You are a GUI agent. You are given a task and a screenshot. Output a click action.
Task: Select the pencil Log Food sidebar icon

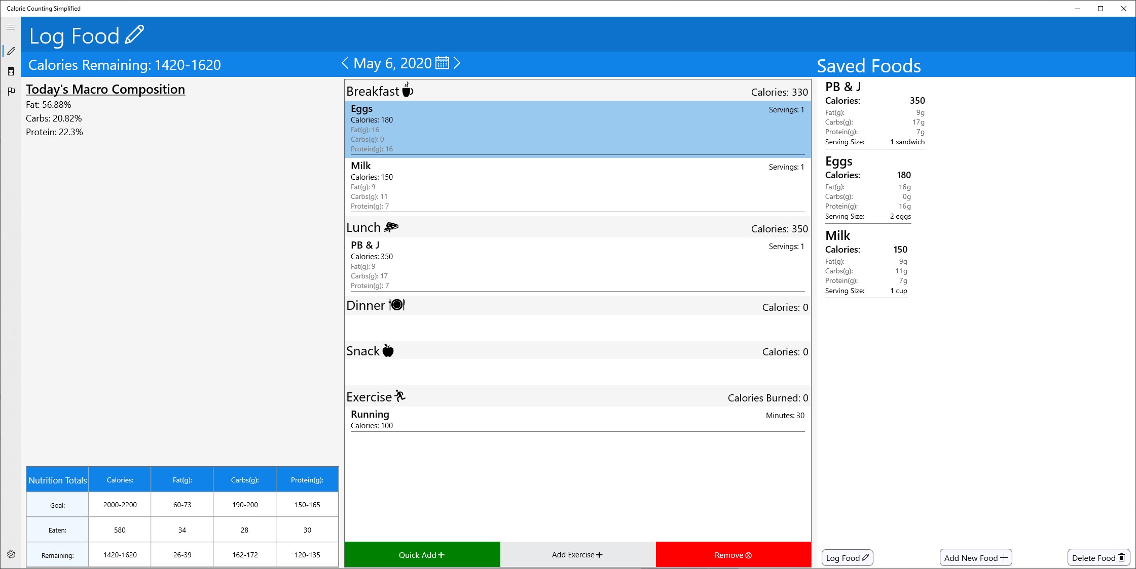point(11,51)
